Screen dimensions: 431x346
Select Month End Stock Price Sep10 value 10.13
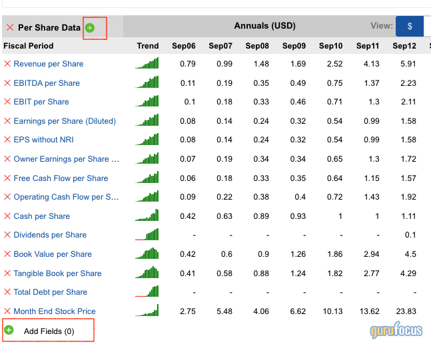pyautogui.click(x=332, y=311)
